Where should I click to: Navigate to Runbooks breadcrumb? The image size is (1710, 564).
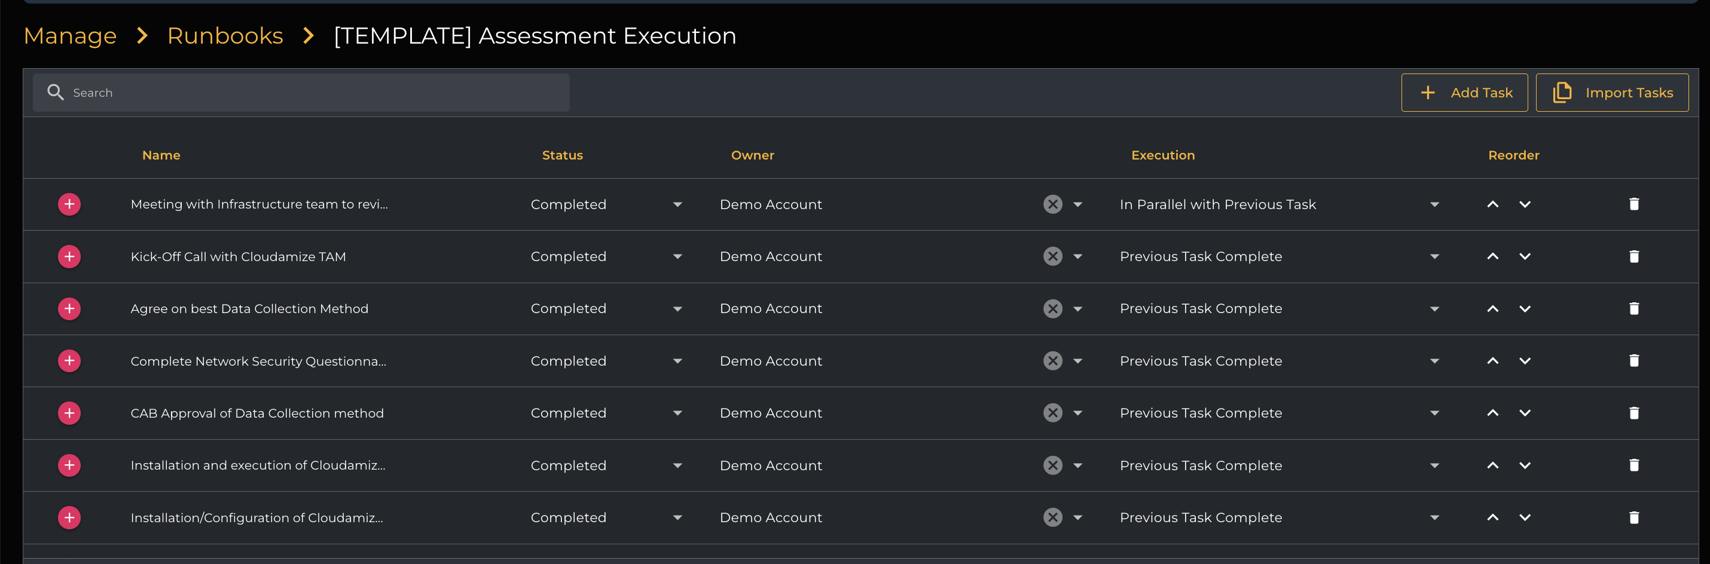point(225,36)
